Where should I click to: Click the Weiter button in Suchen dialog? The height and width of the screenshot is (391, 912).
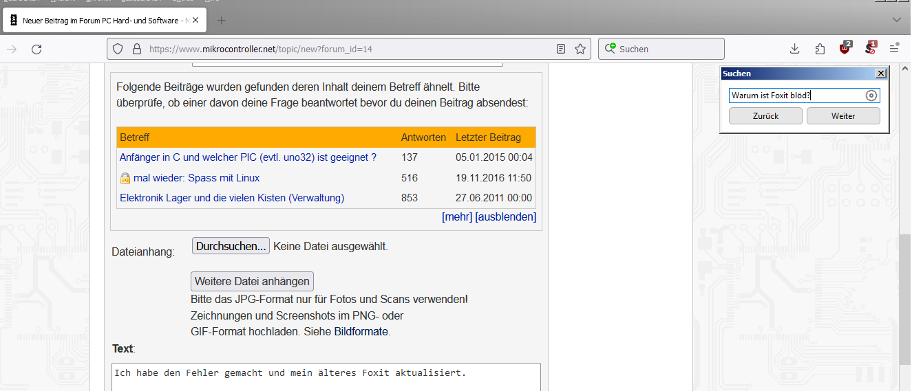coord(843,116)
